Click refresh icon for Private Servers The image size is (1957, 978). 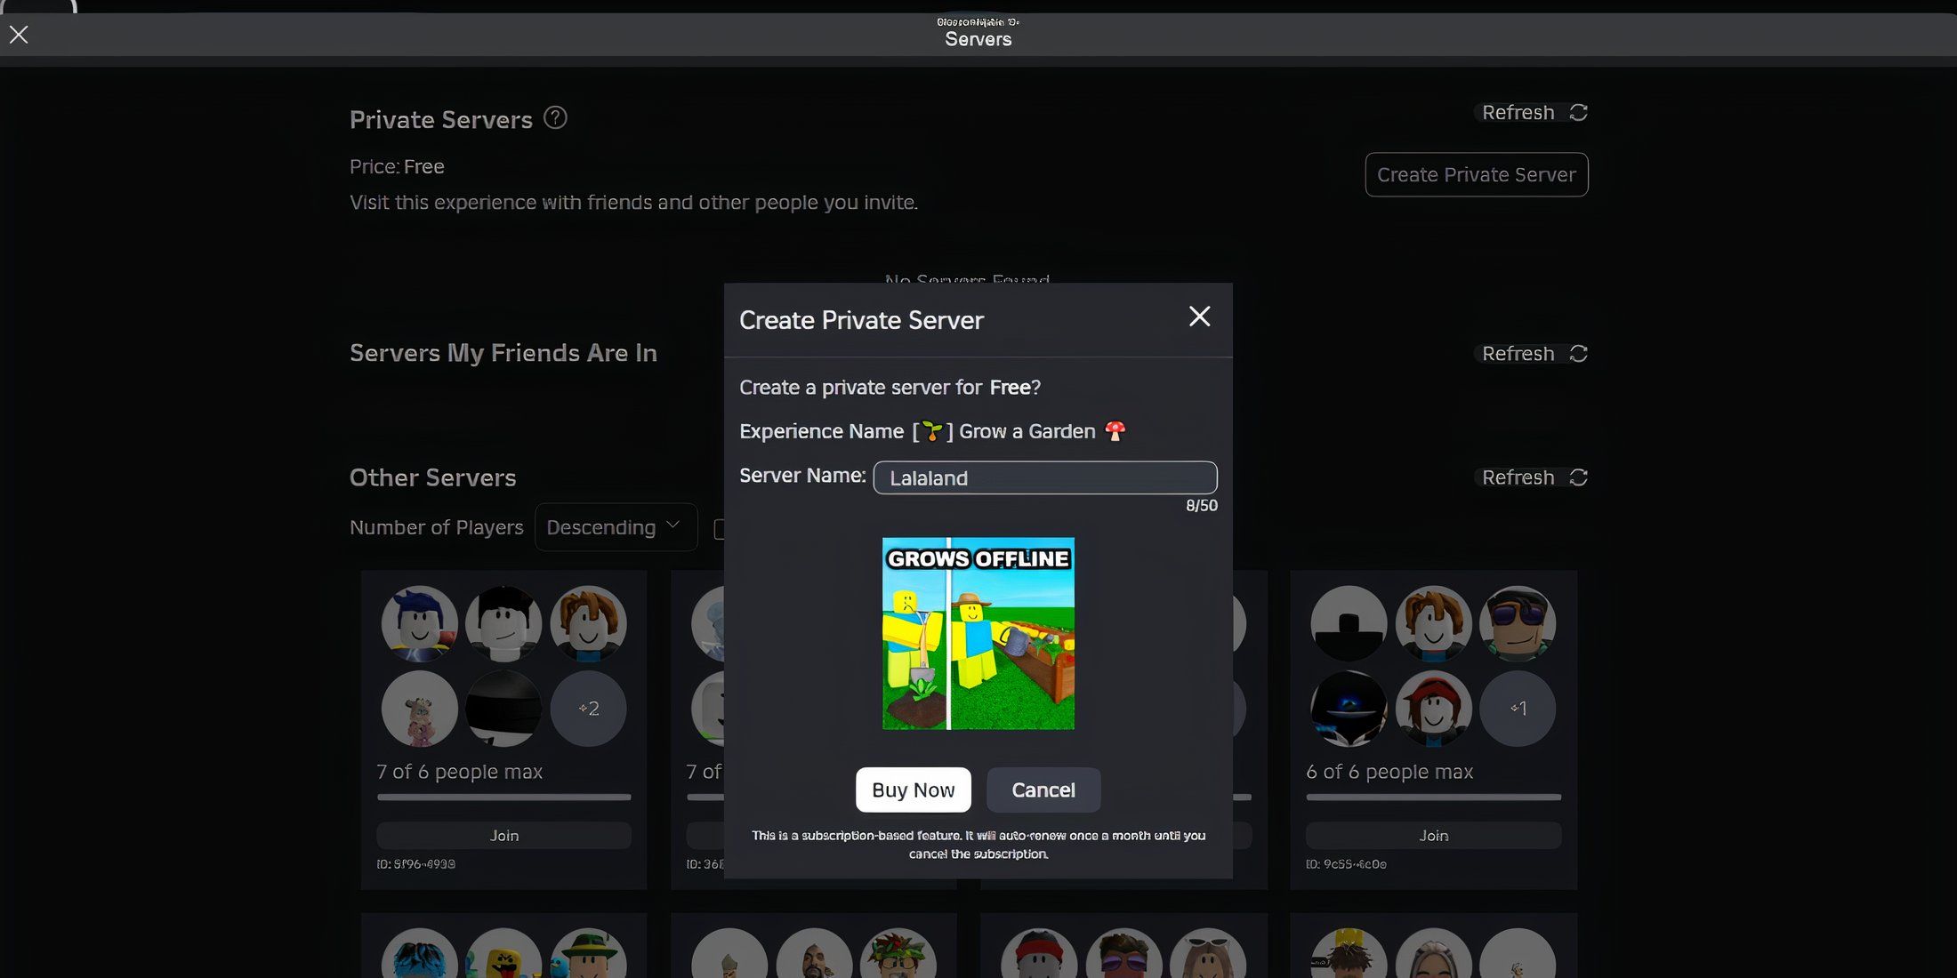pos(1578,113)
